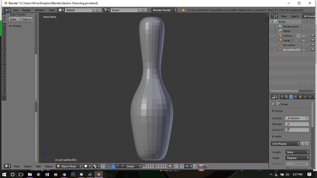
Task: Open the Angle Degrees dropdown
Action: 297,158
